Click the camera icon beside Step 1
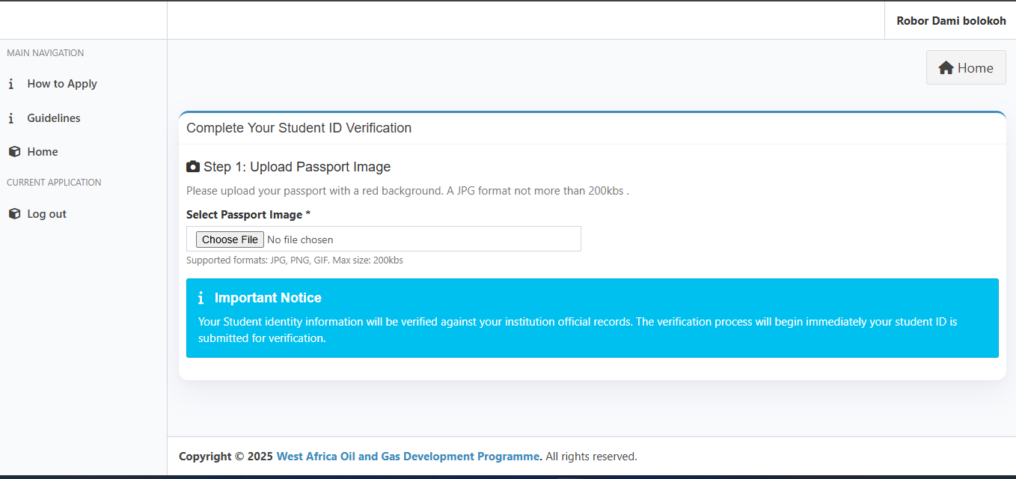This screenshot has width=1016, height=479. tap(193, 167)
